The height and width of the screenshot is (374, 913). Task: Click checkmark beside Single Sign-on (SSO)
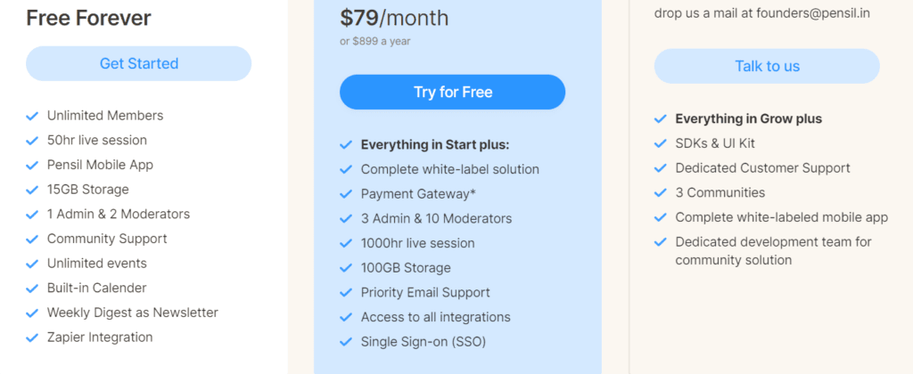[346, 342]
